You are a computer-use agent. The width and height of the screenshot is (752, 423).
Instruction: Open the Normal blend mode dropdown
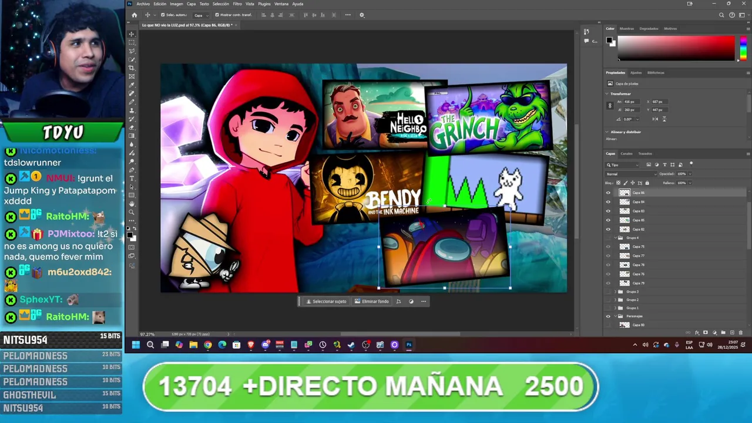(x=631, y=174)
